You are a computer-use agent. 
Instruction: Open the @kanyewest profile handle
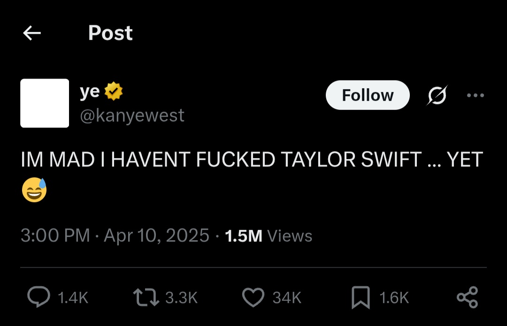coord(132,115)
